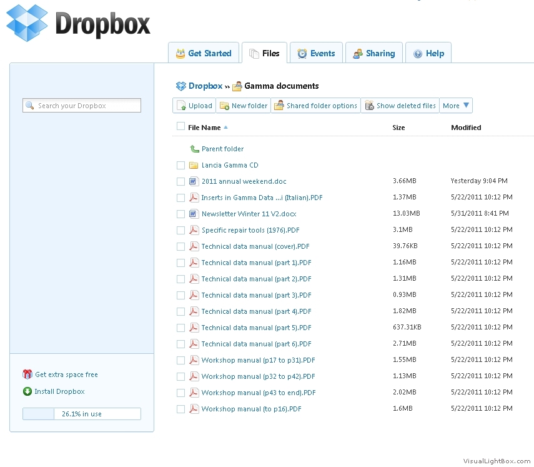Viewport: 534px width, 467px height.
Task: Click the File Name column header
Action: [204, 128]
